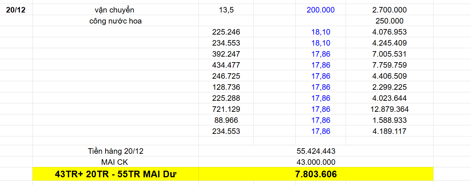Select the 'công nước hoa' cell
Viewport: 471px width, 185px height.
coord(115,21)
